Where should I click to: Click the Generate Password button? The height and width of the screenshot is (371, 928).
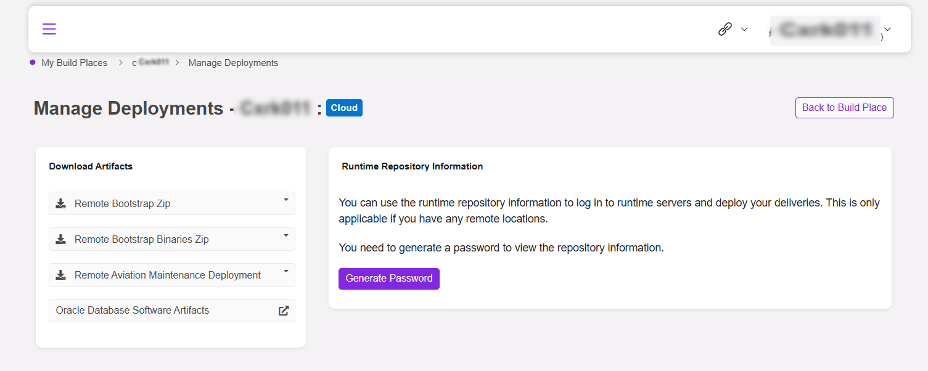click(389, 279)
